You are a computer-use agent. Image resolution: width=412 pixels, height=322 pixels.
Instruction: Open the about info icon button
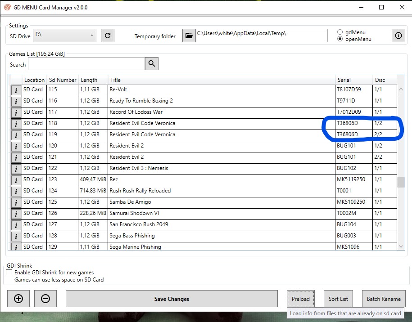398,36
